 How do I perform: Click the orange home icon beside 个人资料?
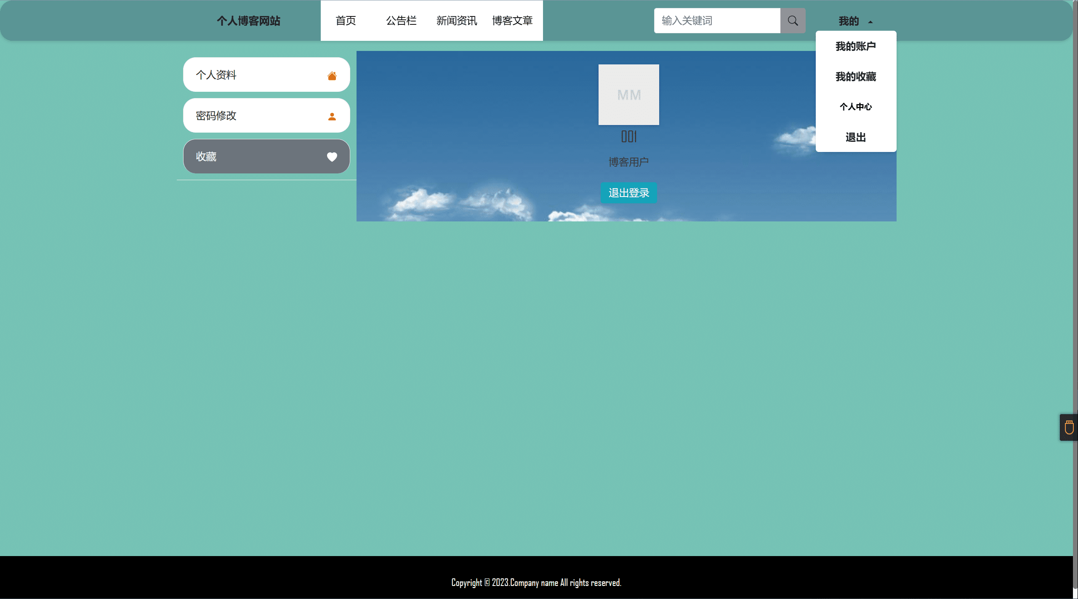(332, 75)
